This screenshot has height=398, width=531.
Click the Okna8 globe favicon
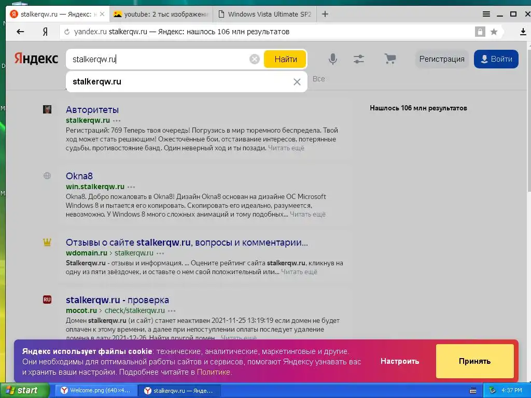tap(47, 176)
